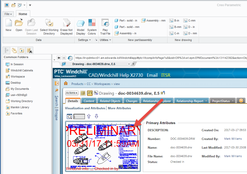247x174 pixels.
Task: Click Windchill Home icon
Action: pyautogui.click(x=66, y=83)
